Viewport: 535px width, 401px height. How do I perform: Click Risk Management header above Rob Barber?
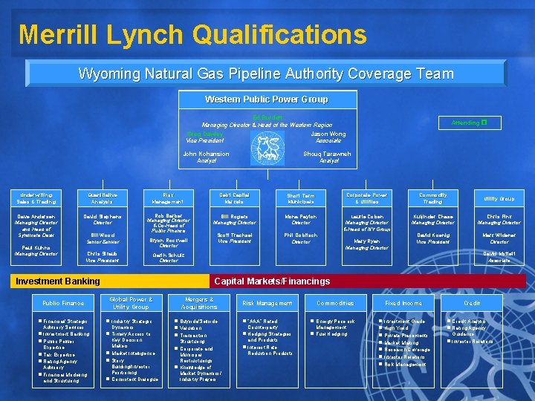point(169,198)
